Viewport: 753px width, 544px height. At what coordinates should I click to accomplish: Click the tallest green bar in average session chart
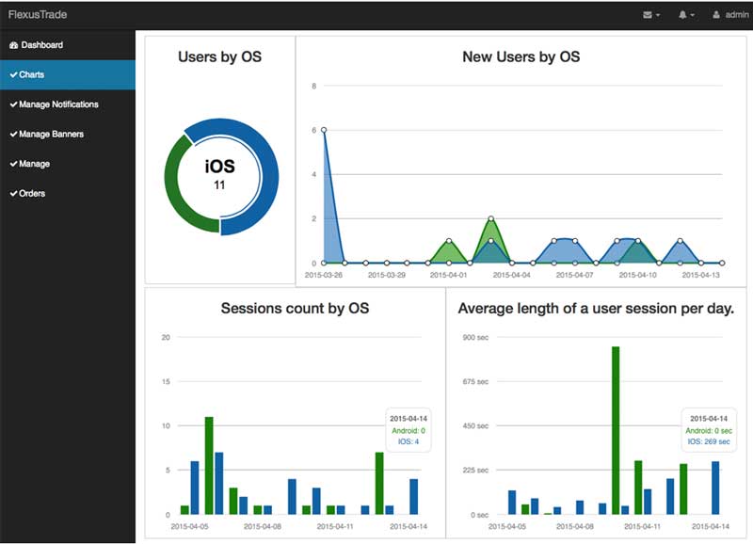pyautogui.click(x=616, y=430)
